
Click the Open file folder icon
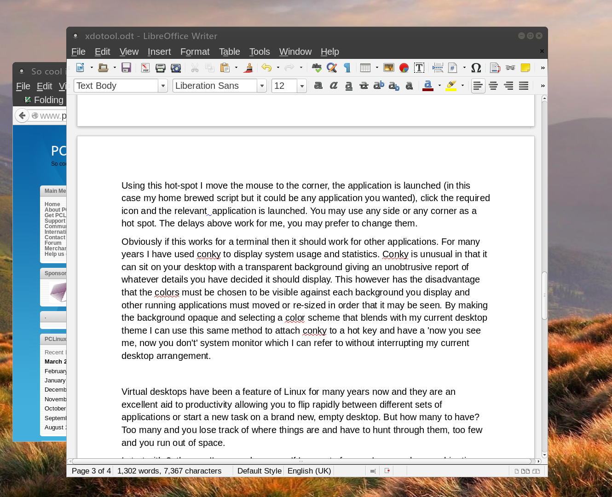click(103, 68)
